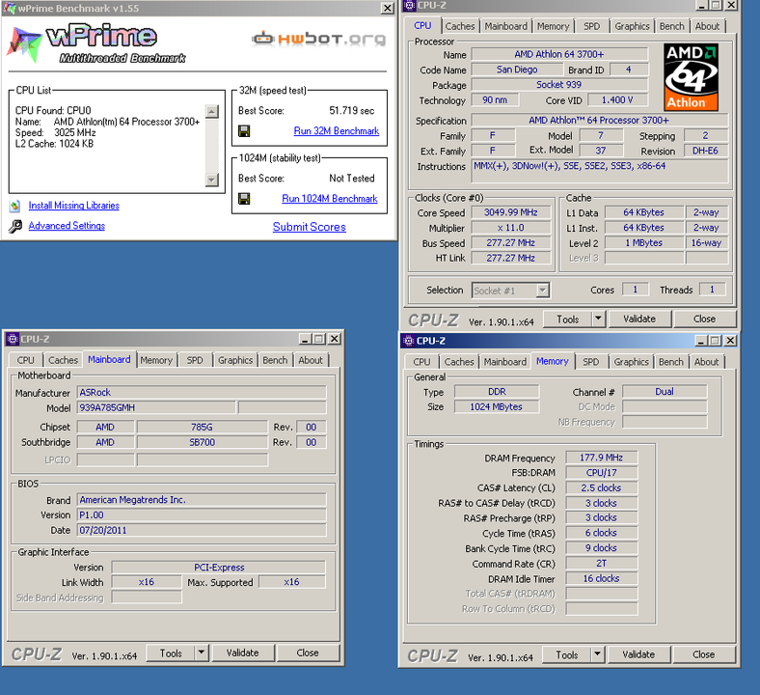
Task: Open Advanced Settings link
Action: click(67, 226)
